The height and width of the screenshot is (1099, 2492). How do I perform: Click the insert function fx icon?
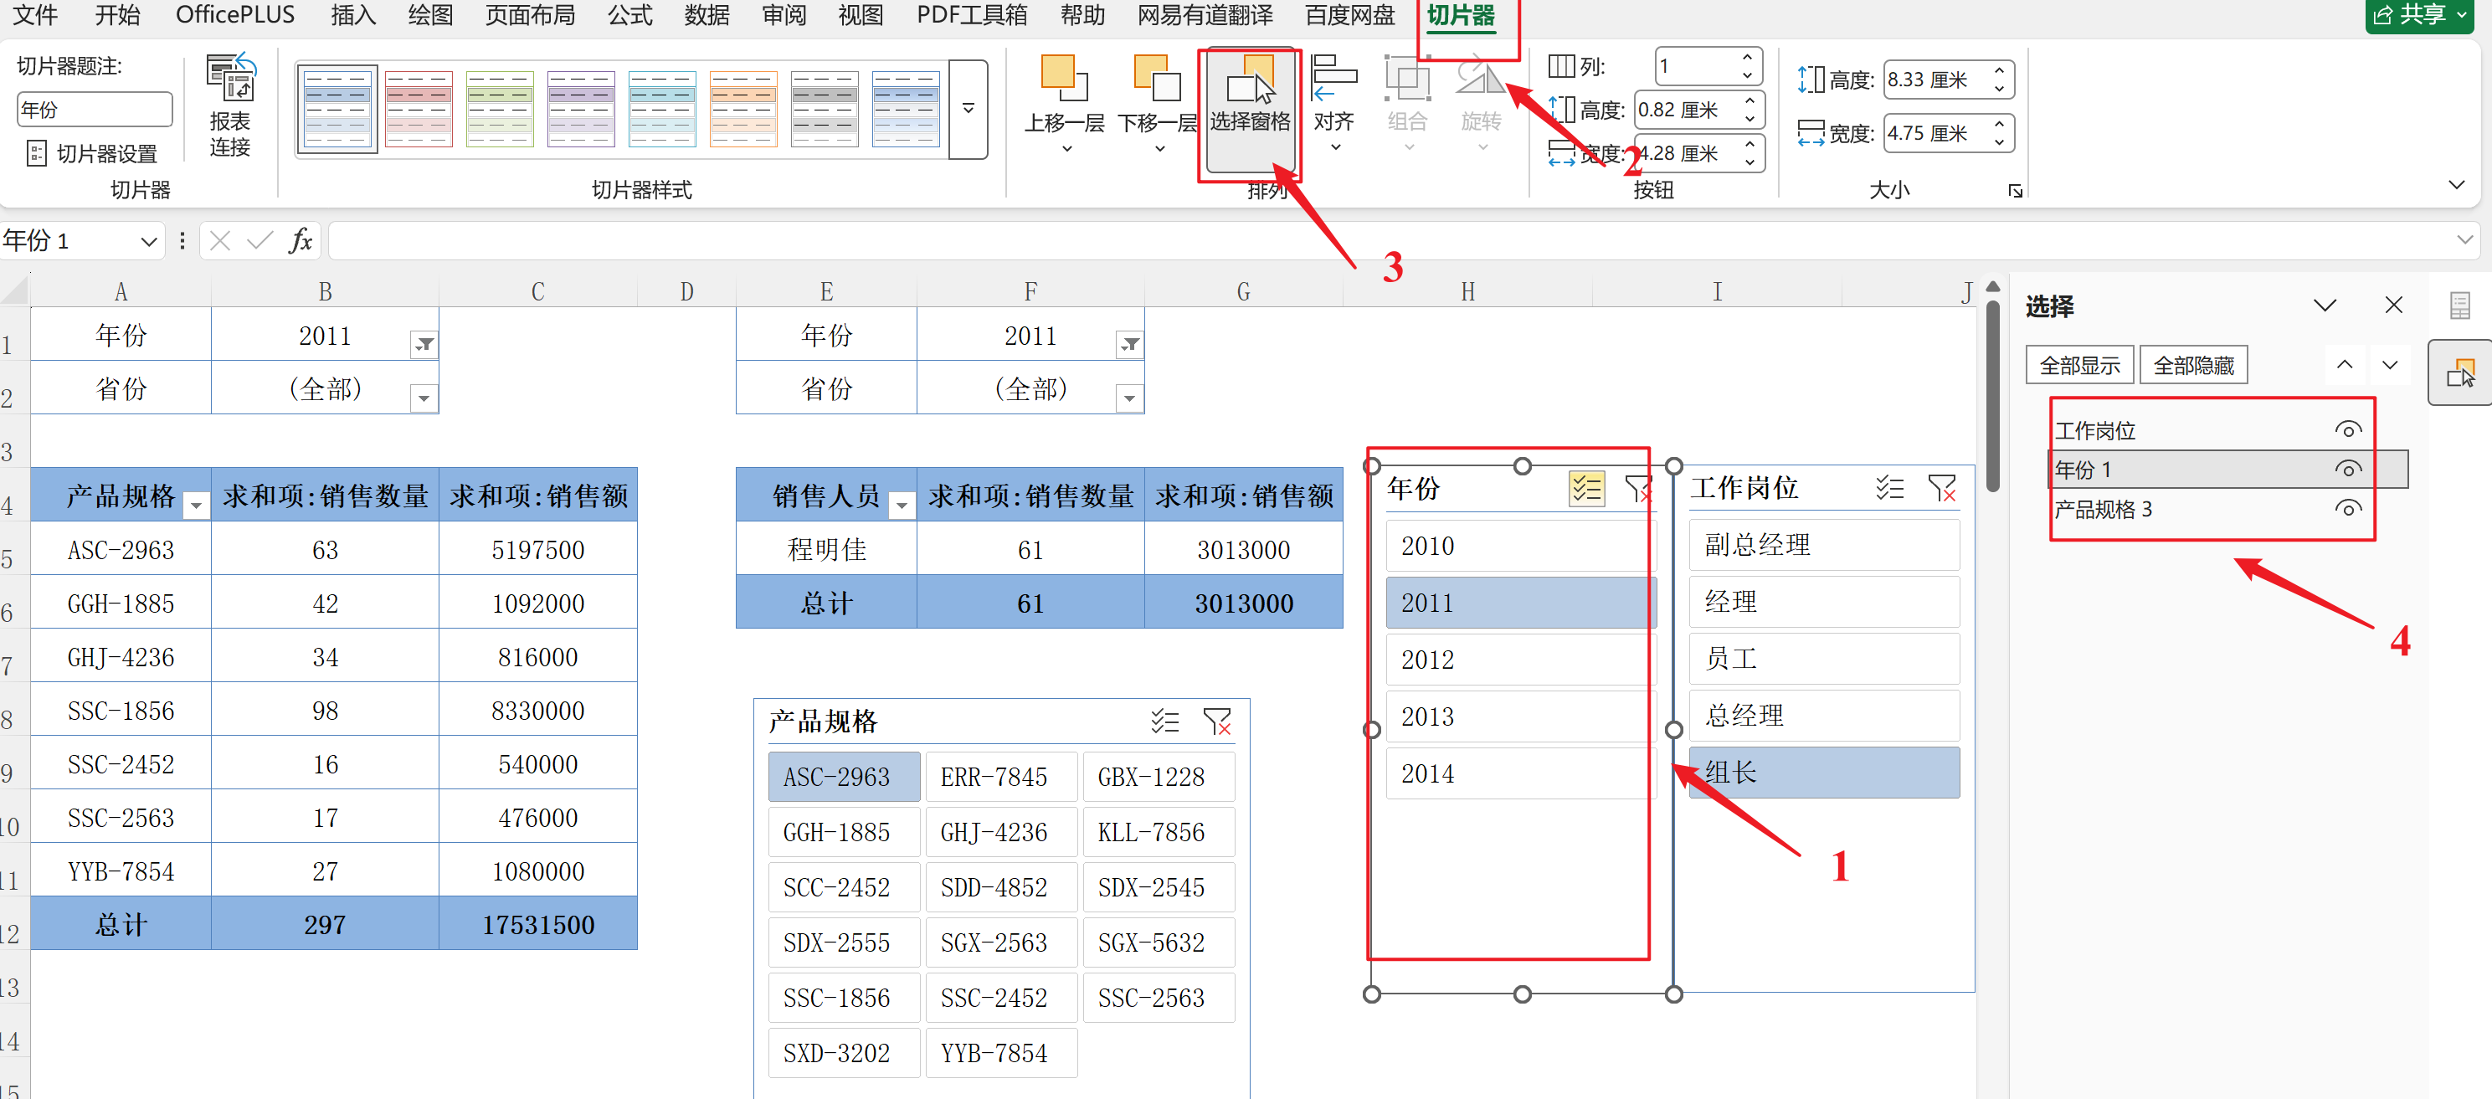coord(301,241)
